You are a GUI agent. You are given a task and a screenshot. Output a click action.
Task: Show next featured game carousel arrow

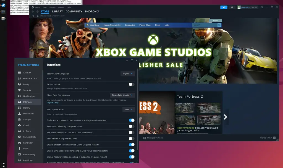[x=226, y=117]
